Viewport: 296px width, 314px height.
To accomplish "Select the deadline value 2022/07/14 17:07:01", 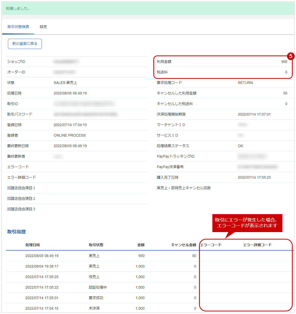I will [x=254, y=114].
